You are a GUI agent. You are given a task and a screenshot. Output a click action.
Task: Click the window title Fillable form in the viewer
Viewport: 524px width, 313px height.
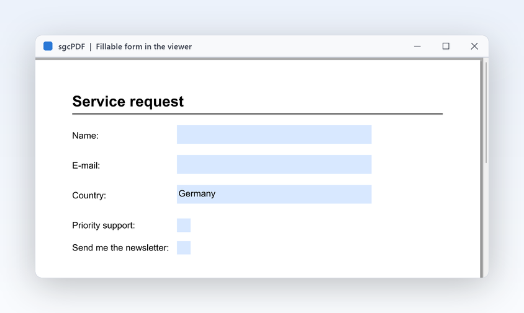tap(143, 46)
